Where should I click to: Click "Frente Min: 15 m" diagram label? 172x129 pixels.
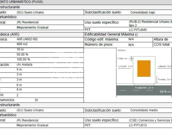[x=144, y=88]
